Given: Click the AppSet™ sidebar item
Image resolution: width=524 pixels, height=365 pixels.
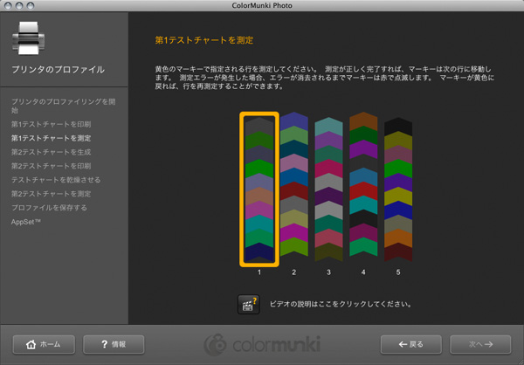Looking at the screenshot, I should pyautogui.click(x=29, y=222).
